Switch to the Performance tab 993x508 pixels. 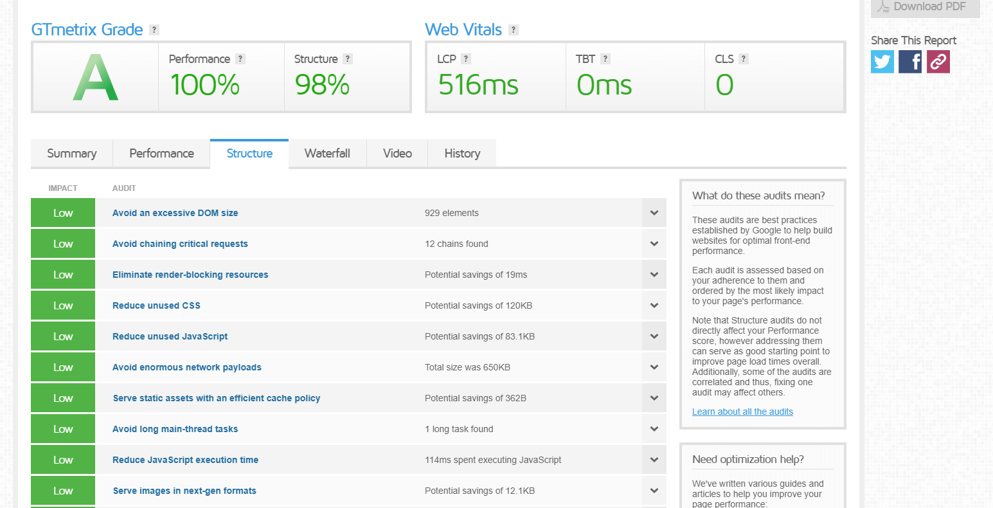[161, 154]
